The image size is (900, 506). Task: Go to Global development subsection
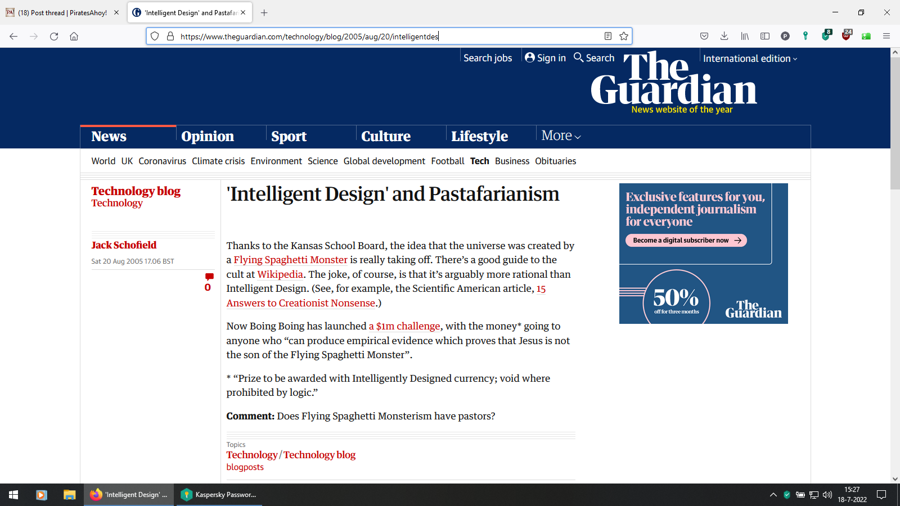click(x=384, y=161)
